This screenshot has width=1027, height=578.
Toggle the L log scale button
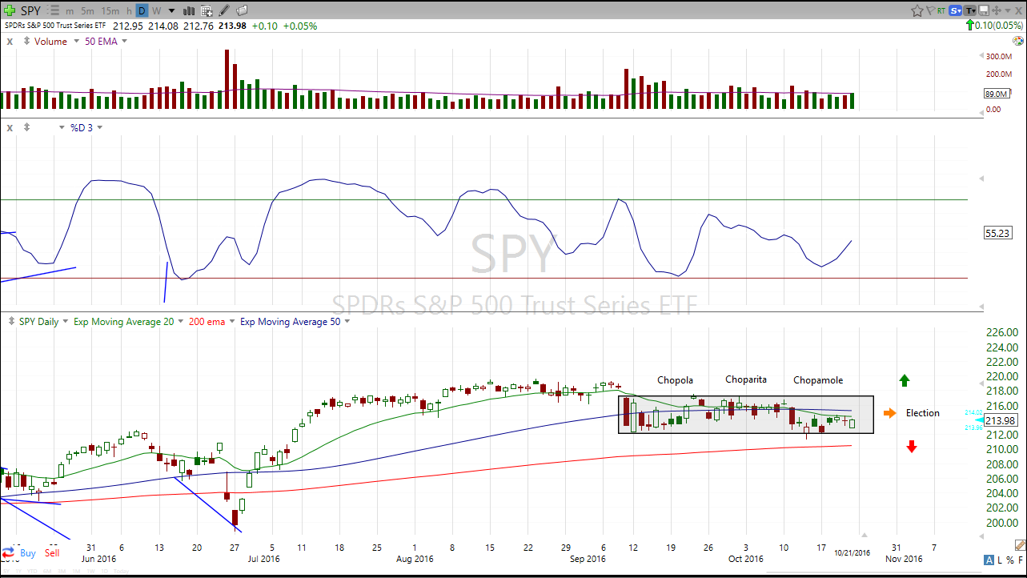pyautogui.click(x=999, y=560)
